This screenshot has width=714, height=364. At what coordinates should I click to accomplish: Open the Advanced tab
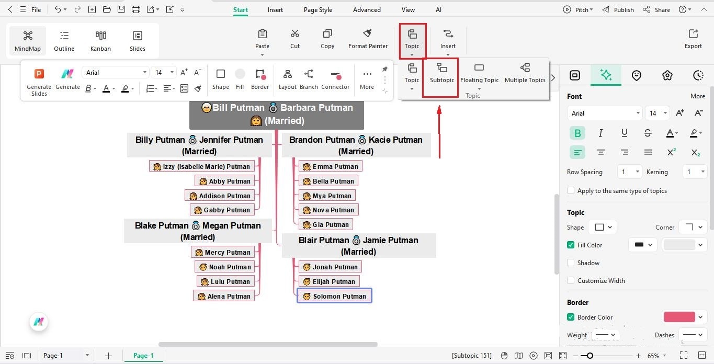(367, 10)
